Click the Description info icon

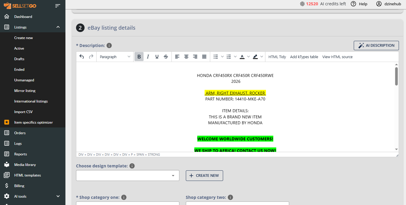(x=109, y=46)
